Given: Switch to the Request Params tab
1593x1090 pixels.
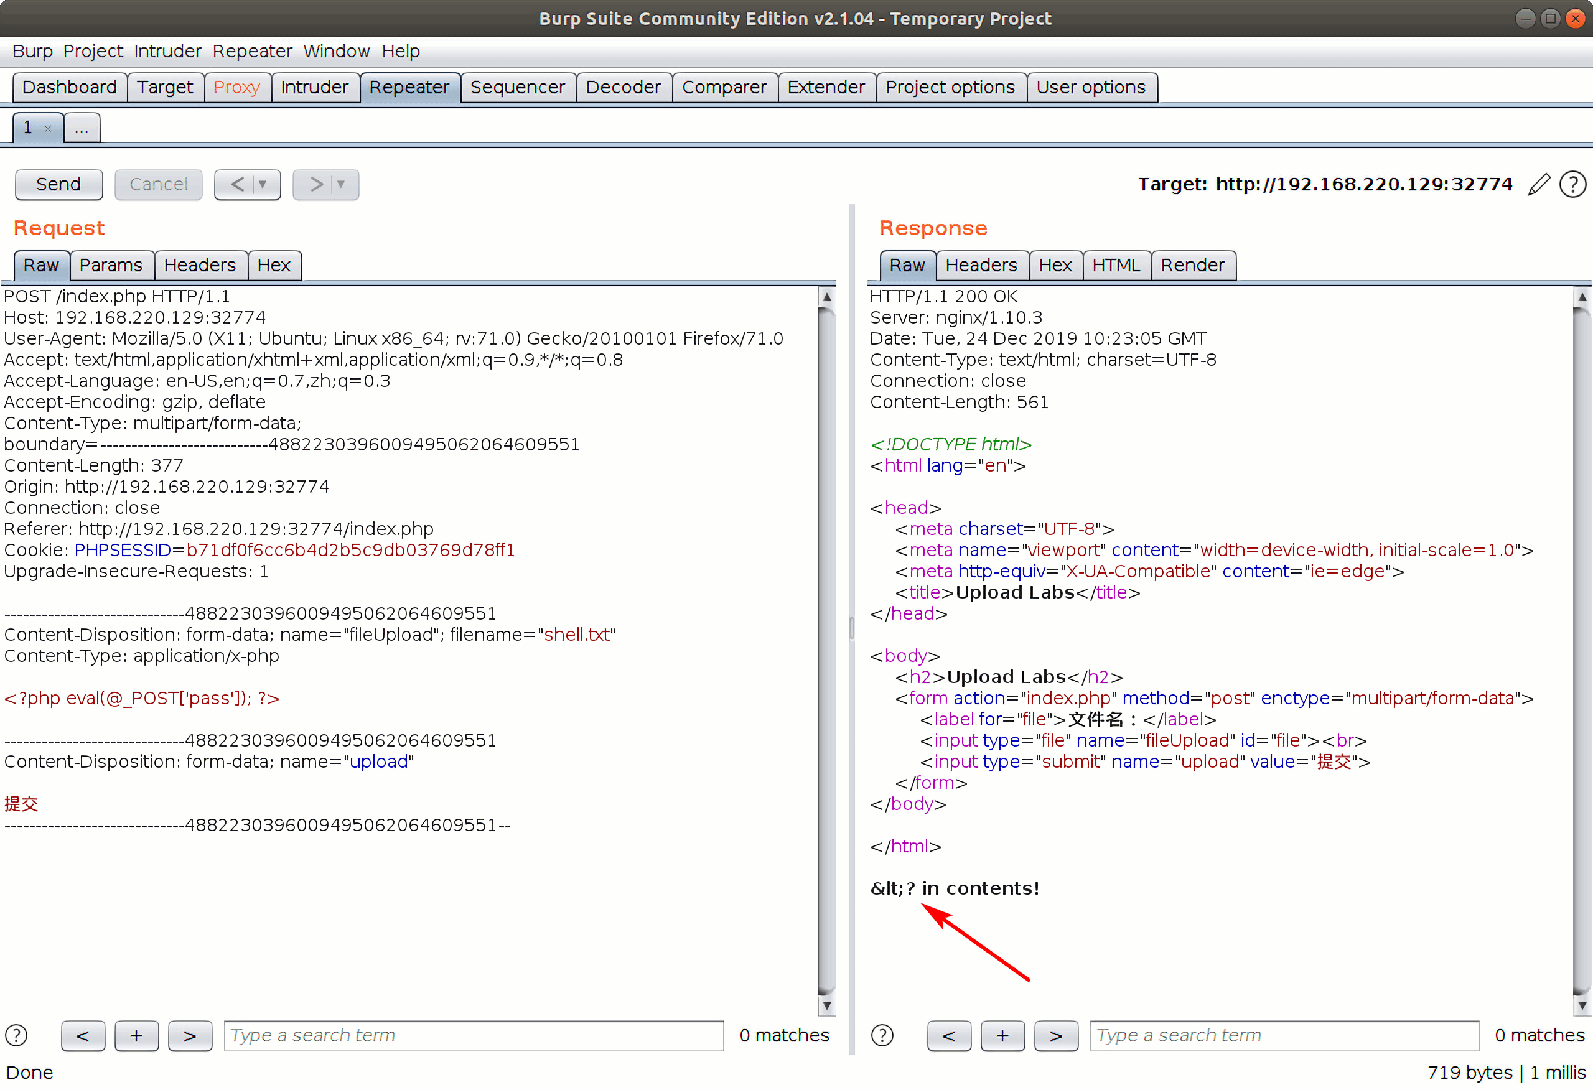Looking at the screenshot, I should click(x=111, y=265).
